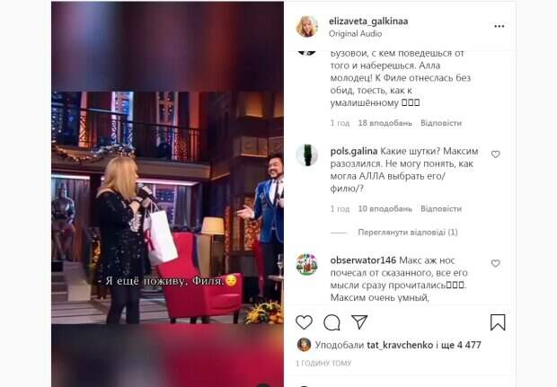View the 18 вподобань likes list
The height and width of the screenshot is (387, 557).
pyautogui.click(x=385, y=123)
